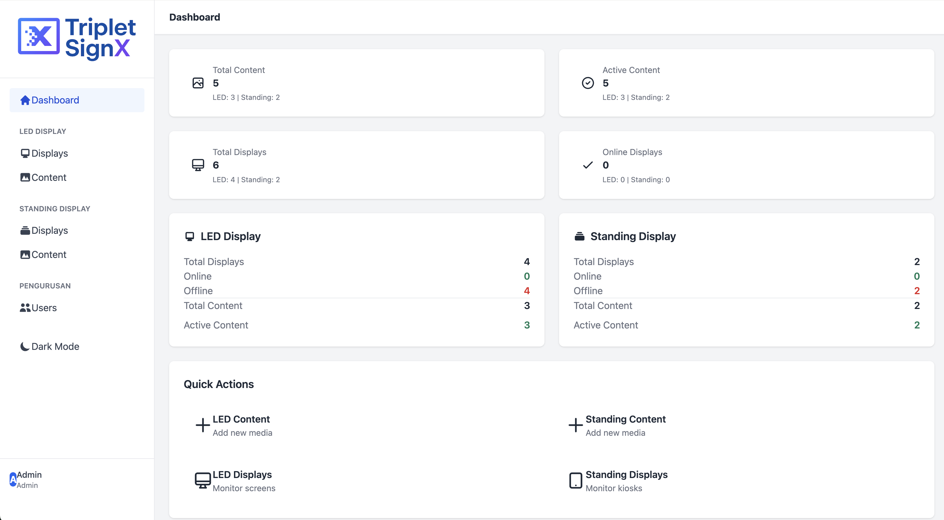Viewport: 944px width, 520px height.
Task: Open Content under LED Display section
Action: click(x=49, y=178)
